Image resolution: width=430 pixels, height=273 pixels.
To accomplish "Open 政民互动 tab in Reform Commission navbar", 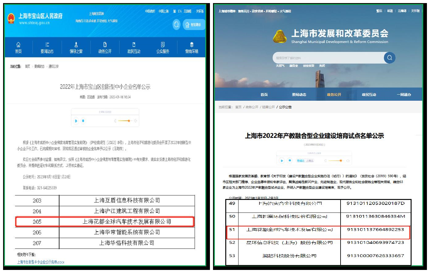I will pyautogui.click(x=369, y=95).
